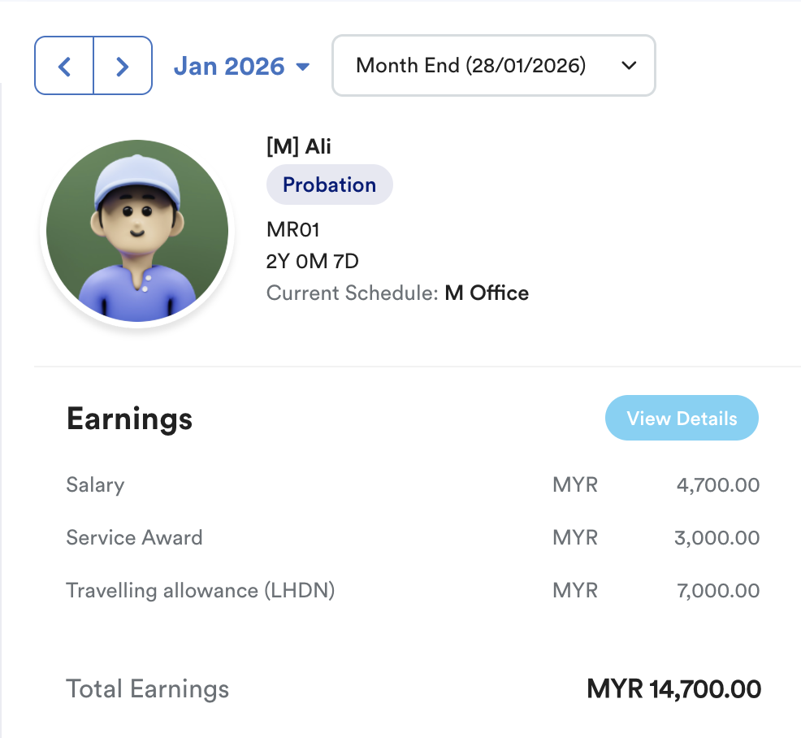Viewport: 801px width, 738px height.
Task: Click the Salary row label
Action: coord(96,484)
